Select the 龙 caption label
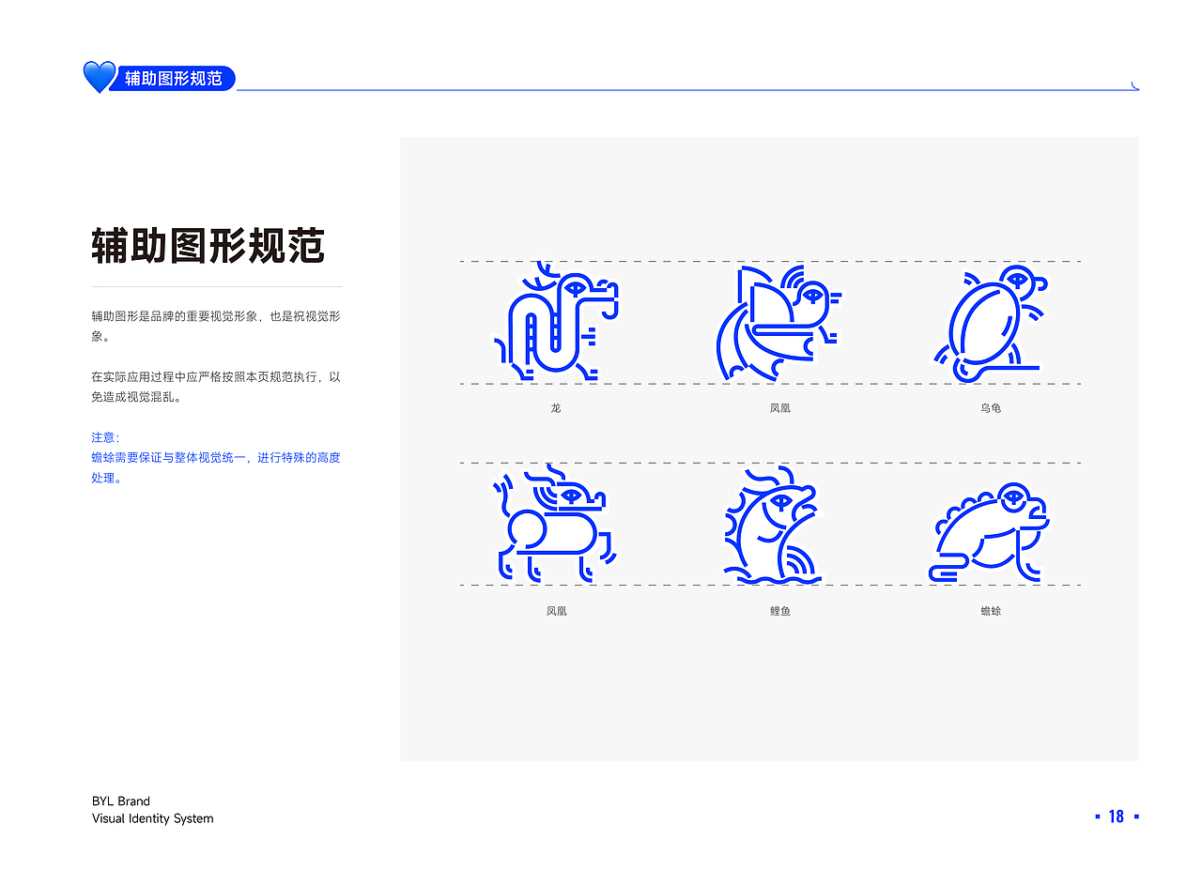The height and width of the screenshot is (885, 1202). tap(554, 408)
